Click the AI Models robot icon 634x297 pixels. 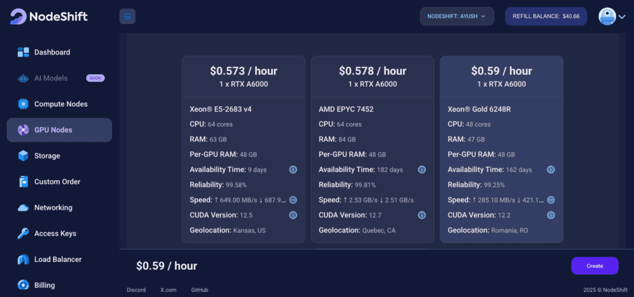click(x=23, y=79)
